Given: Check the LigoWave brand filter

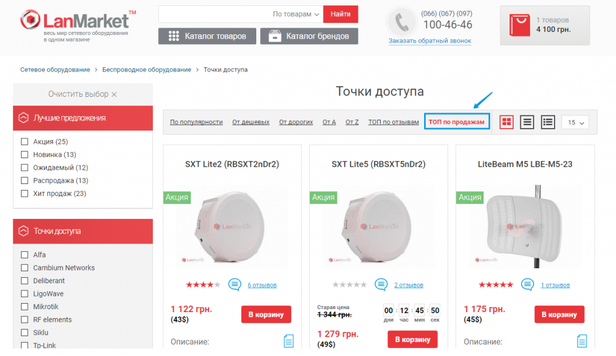Looking at the screenshot, I should click(x=24, y=293).
